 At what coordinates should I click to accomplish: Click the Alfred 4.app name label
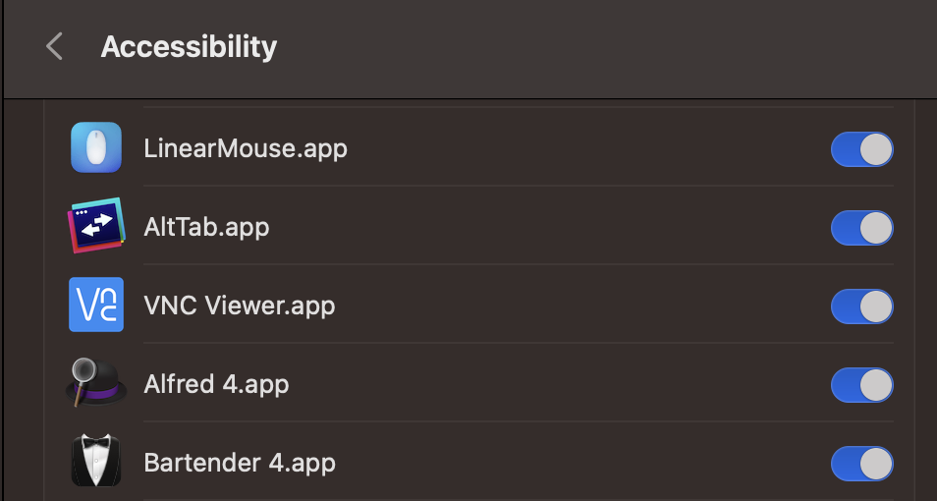(216, 383)
